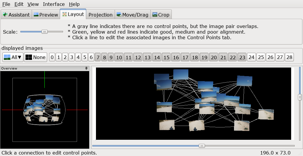303x156 pixels.
Task: Toggle display of image 20
Action: 214,57
